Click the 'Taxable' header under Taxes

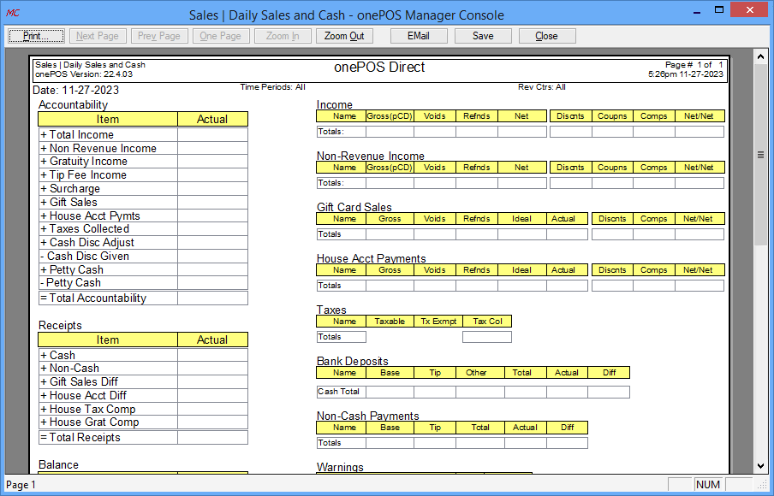point(390,322)
